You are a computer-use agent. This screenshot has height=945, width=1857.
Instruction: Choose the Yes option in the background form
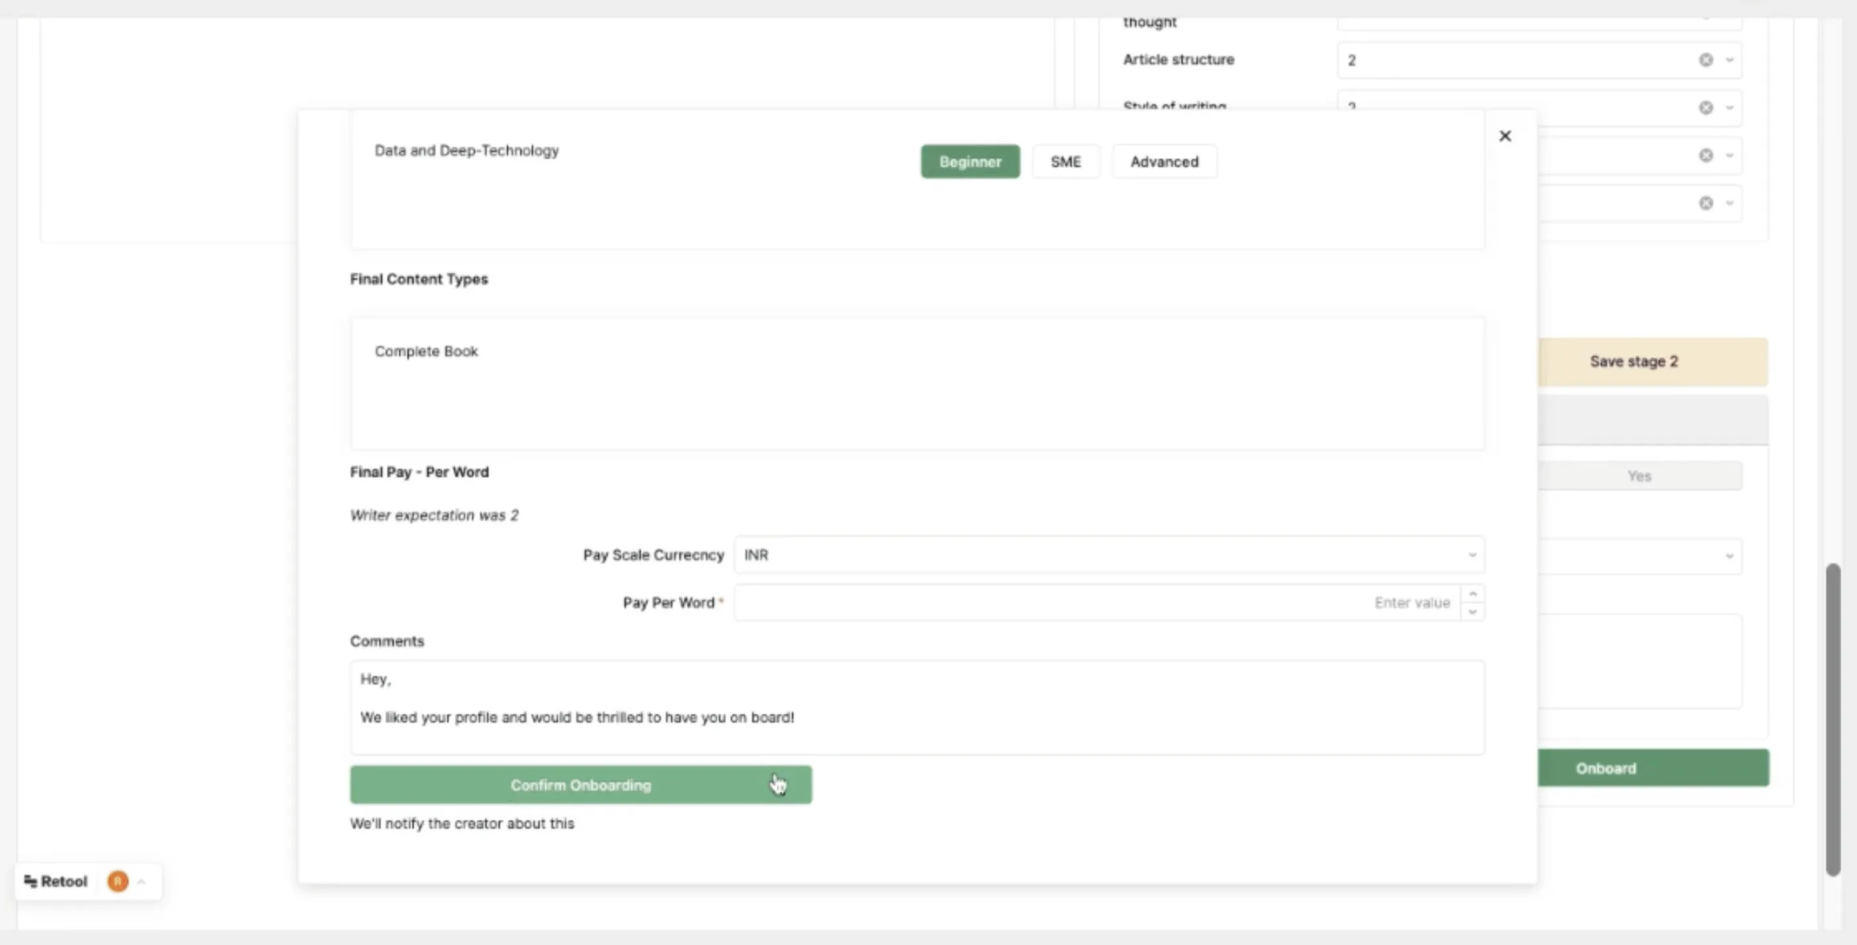pos(1640,475)
